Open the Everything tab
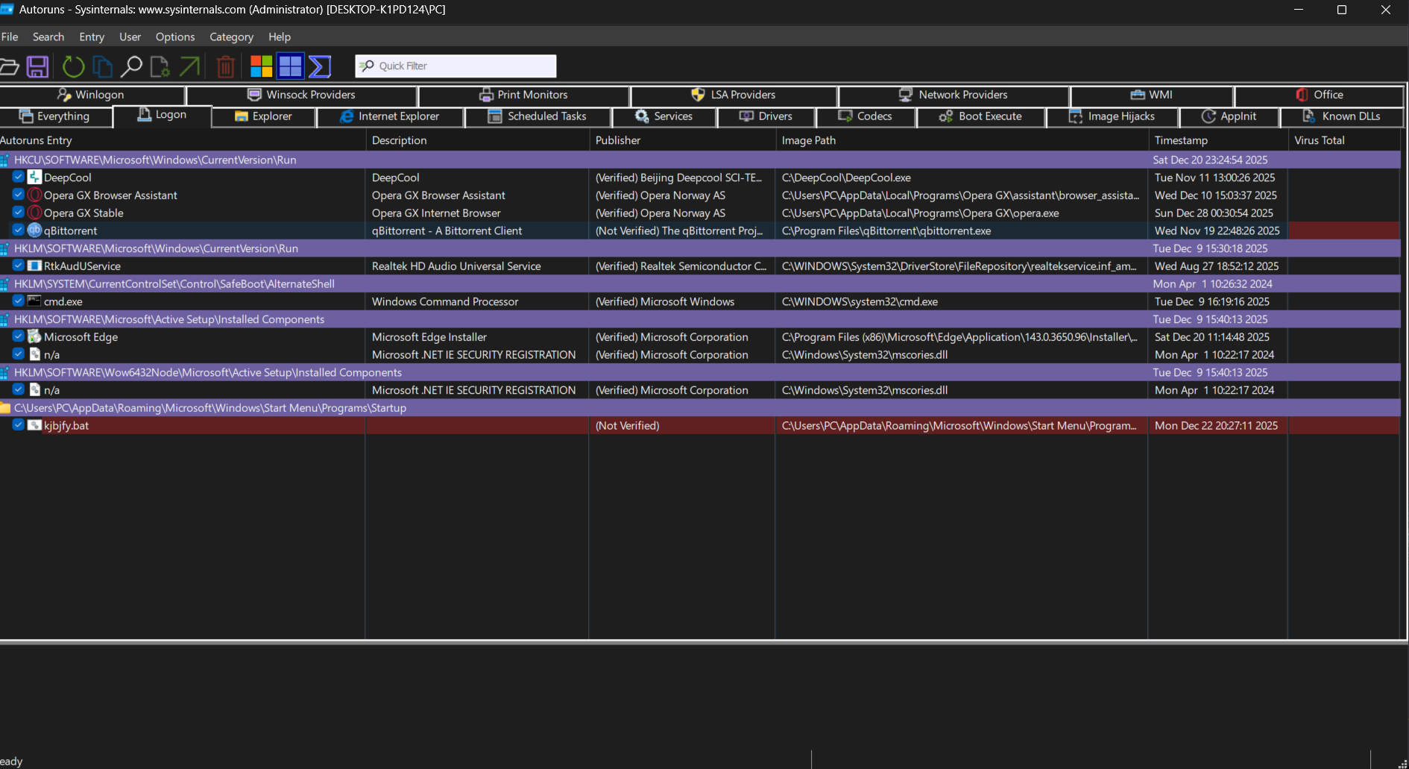 click(x=55, y=116)
